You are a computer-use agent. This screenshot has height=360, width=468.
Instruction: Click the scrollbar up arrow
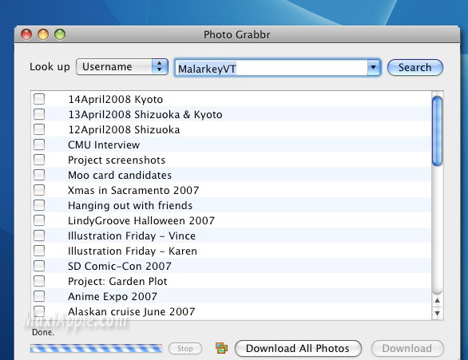[438, 300]
